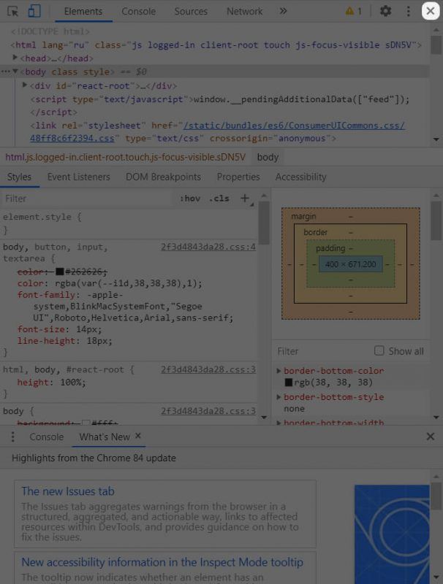Screen dimensions: 443x584
Task: Open the Network tab
Action: point(245,11)
